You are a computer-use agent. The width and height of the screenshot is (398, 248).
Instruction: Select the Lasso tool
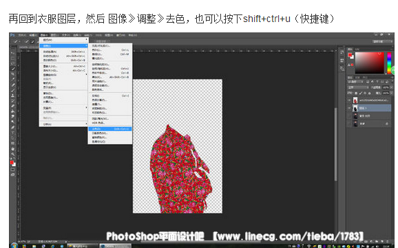tap(12, 63)
